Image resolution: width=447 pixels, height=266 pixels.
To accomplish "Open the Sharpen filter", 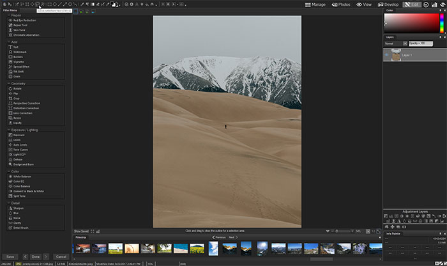I will [x=16, y=208].
